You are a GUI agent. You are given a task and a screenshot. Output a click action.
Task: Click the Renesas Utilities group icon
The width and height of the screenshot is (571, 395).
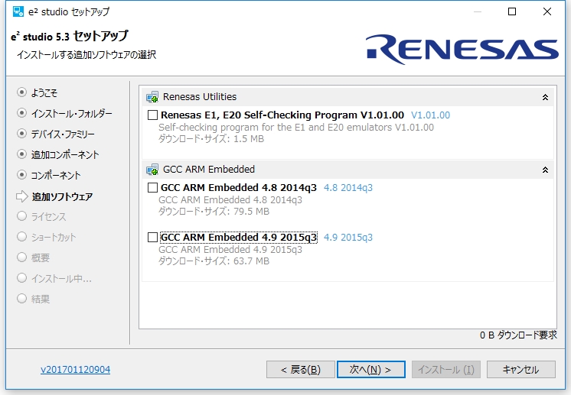pyautogui.click(x=152, y=97)
